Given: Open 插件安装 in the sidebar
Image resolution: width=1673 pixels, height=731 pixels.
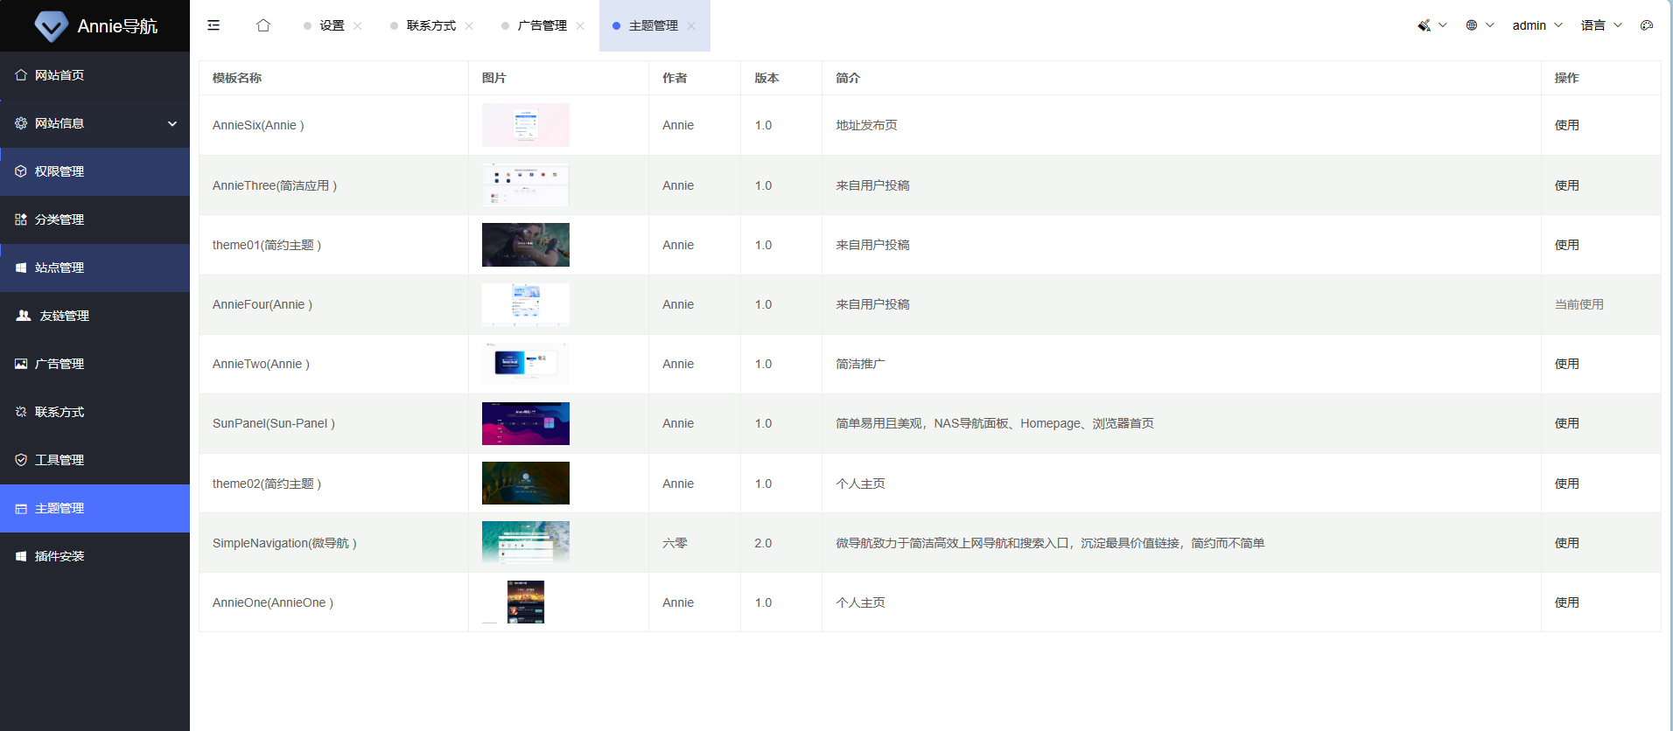Looking at the screenshot, I should tap(59, 556).
